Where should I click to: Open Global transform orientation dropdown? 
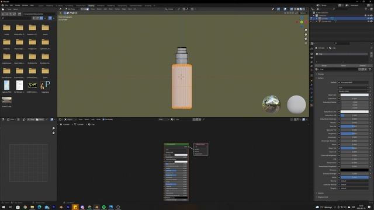click(171, 9)
